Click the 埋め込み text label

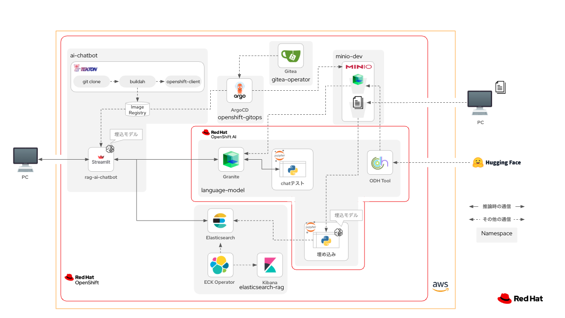pyautogui.click(x=326, y=255)
